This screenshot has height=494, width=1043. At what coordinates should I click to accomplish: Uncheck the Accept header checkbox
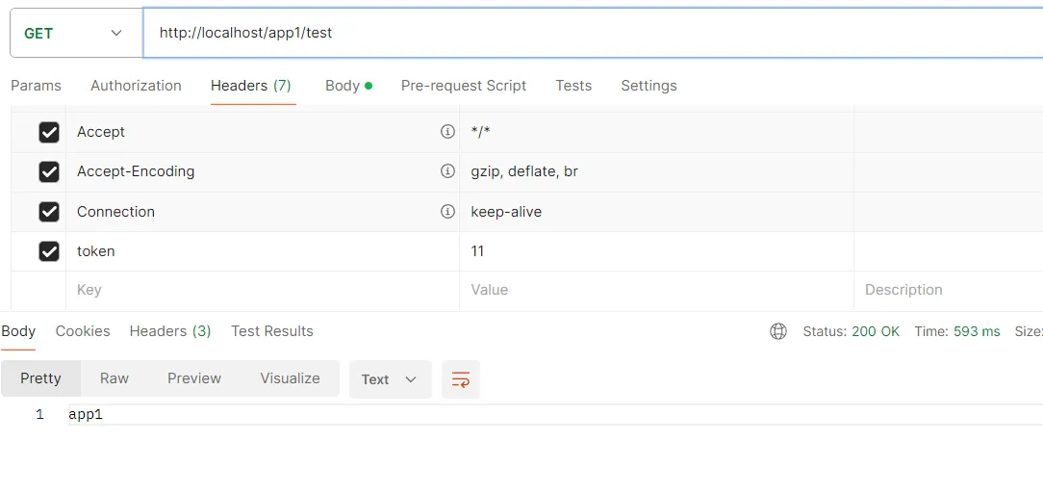point(49,132)
